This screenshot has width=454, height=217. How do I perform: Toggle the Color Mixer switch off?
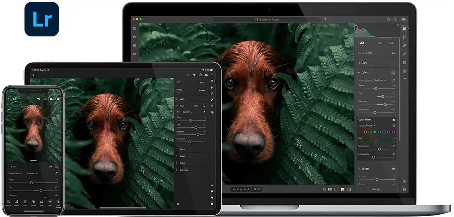coord(394,120)
